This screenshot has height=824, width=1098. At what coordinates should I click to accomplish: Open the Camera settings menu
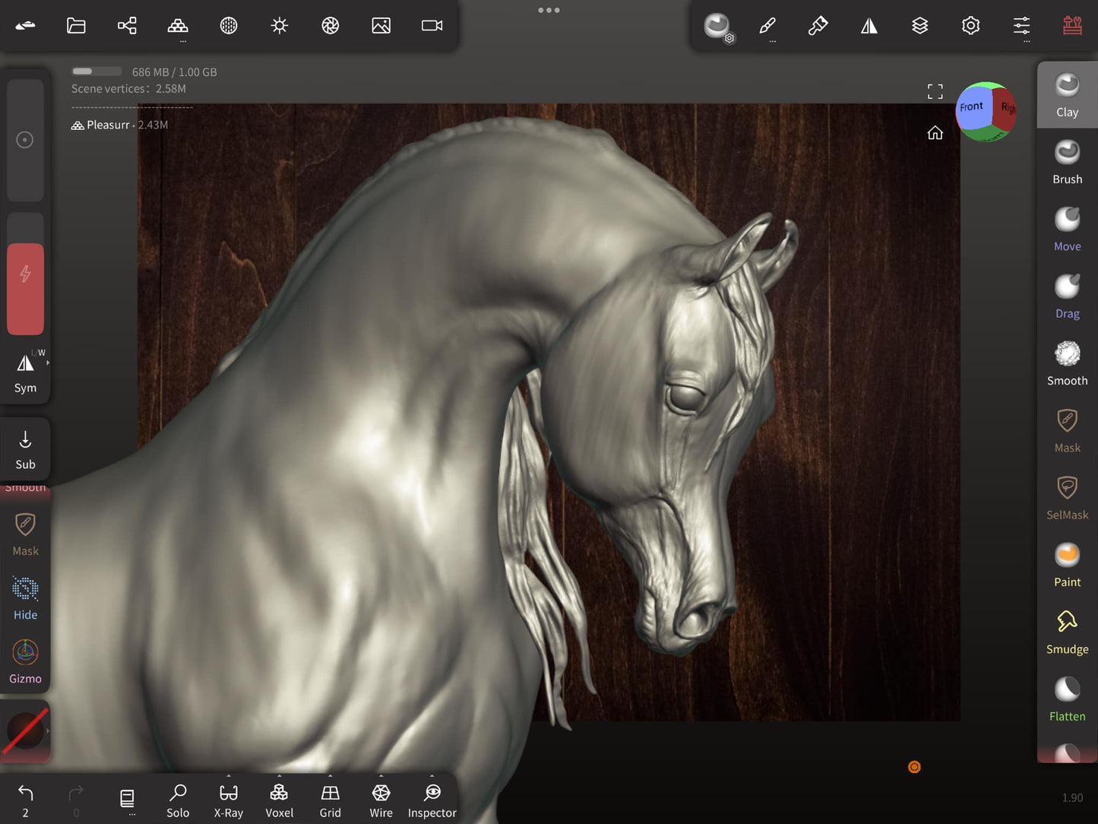pos(432,26)
